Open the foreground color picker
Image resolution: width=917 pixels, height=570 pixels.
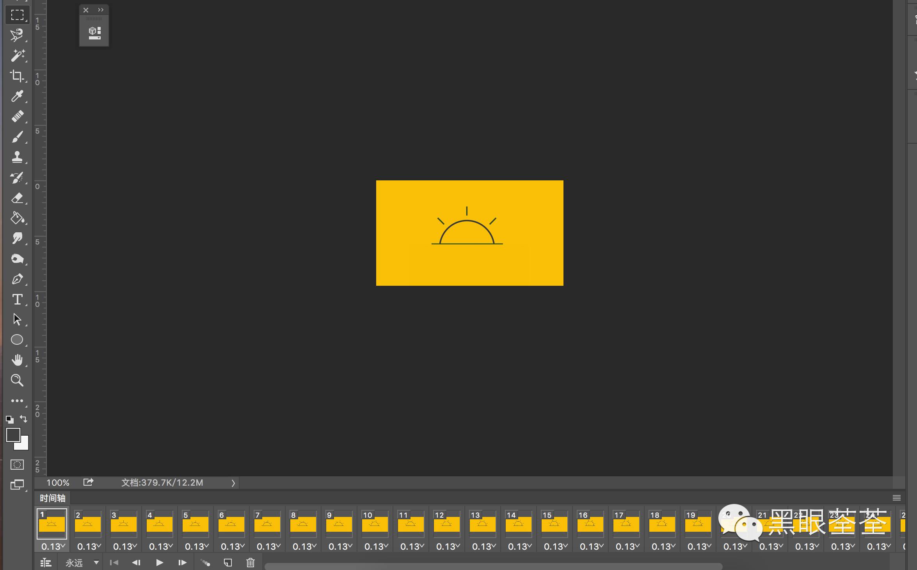[13, 435]
